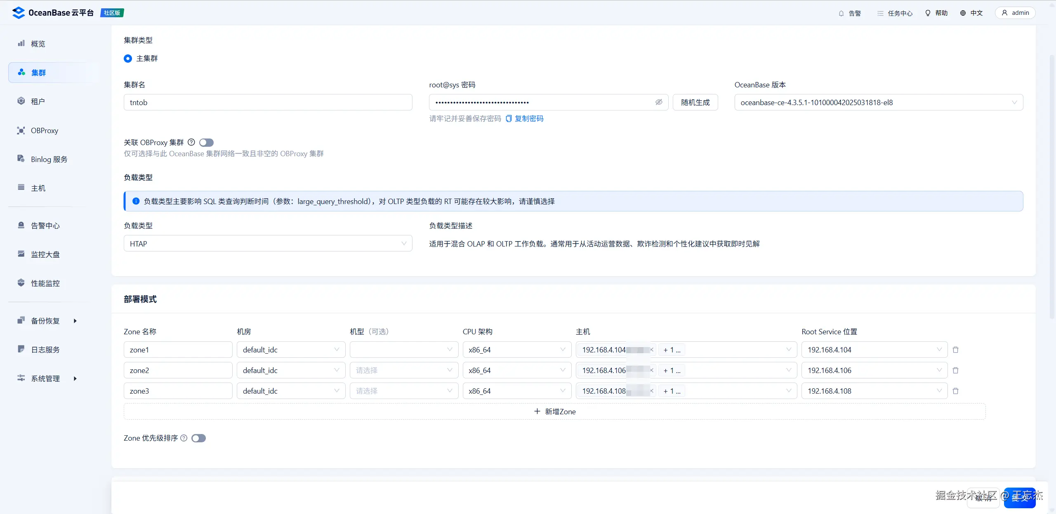
Task: Open the OceanBase version dropdown
Action: point(878,103)
